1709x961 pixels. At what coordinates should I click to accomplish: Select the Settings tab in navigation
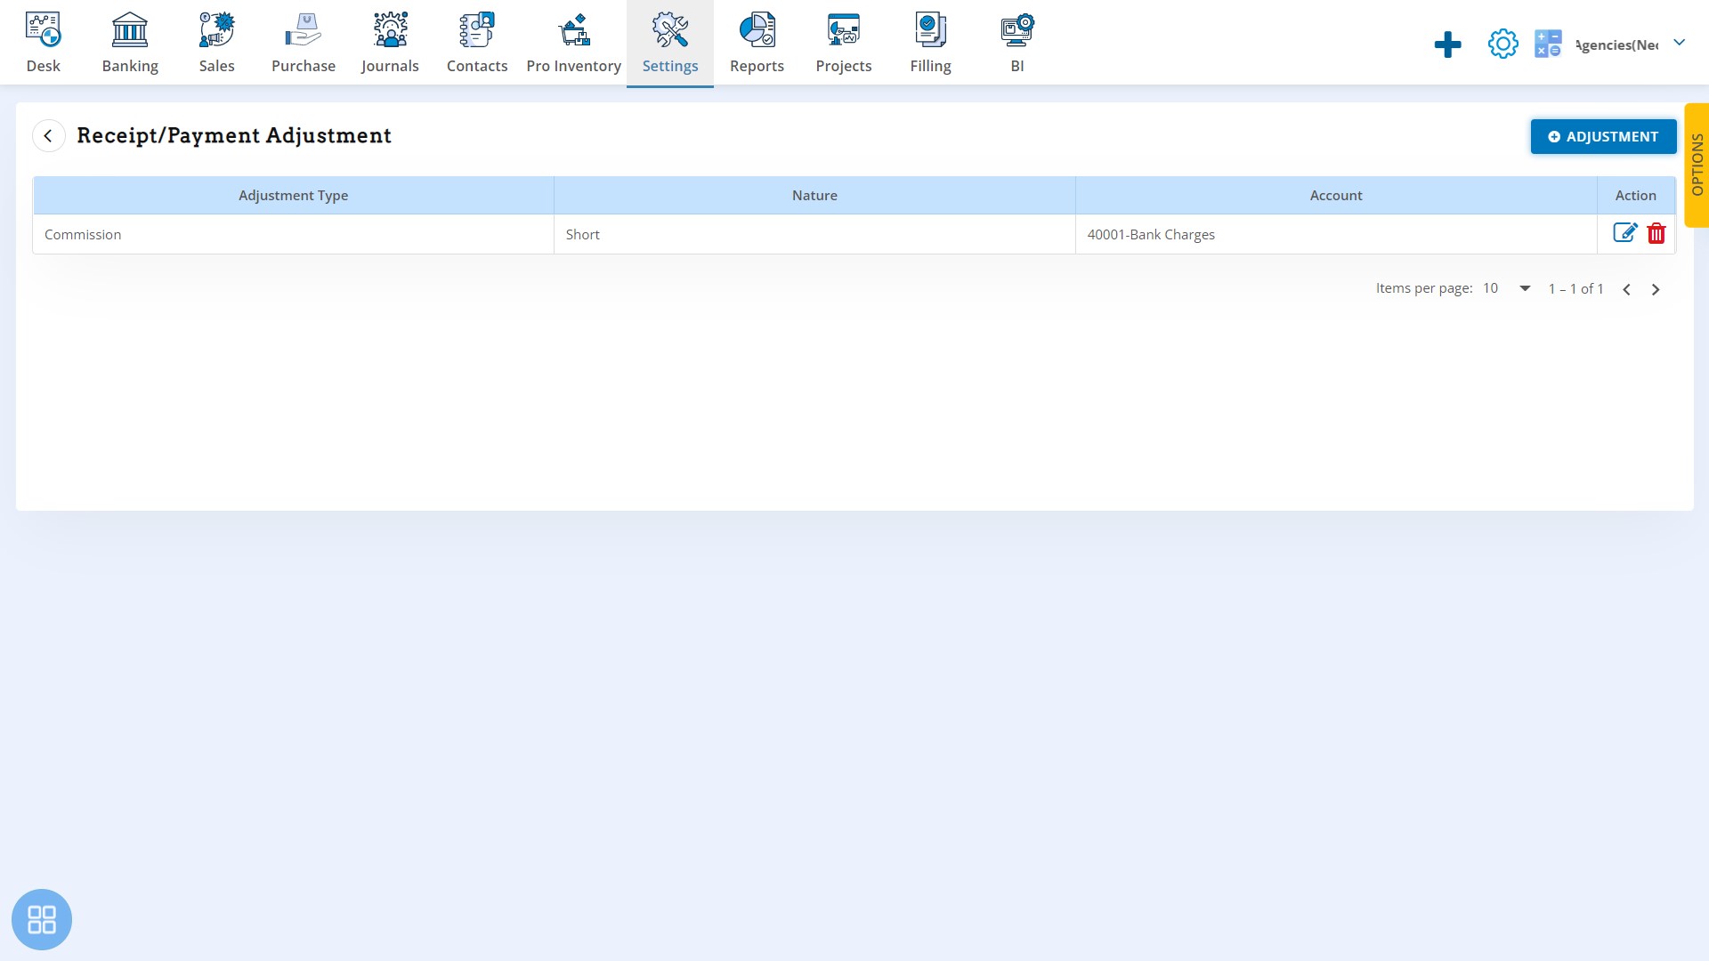tap(670, 42)
